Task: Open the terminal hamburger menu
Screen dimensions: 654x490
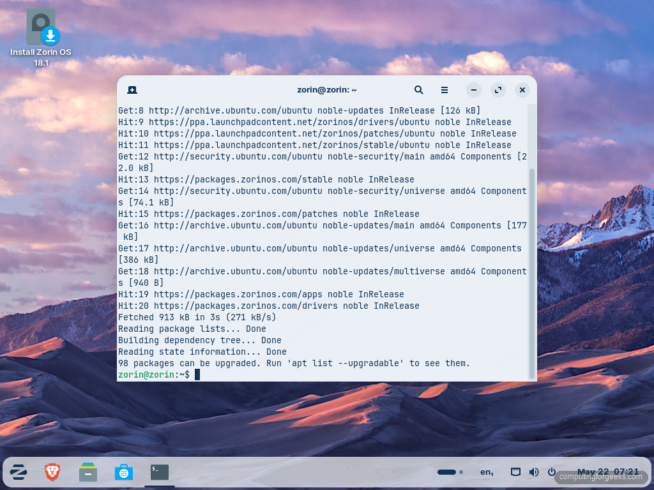Action: tap(445, 90)
